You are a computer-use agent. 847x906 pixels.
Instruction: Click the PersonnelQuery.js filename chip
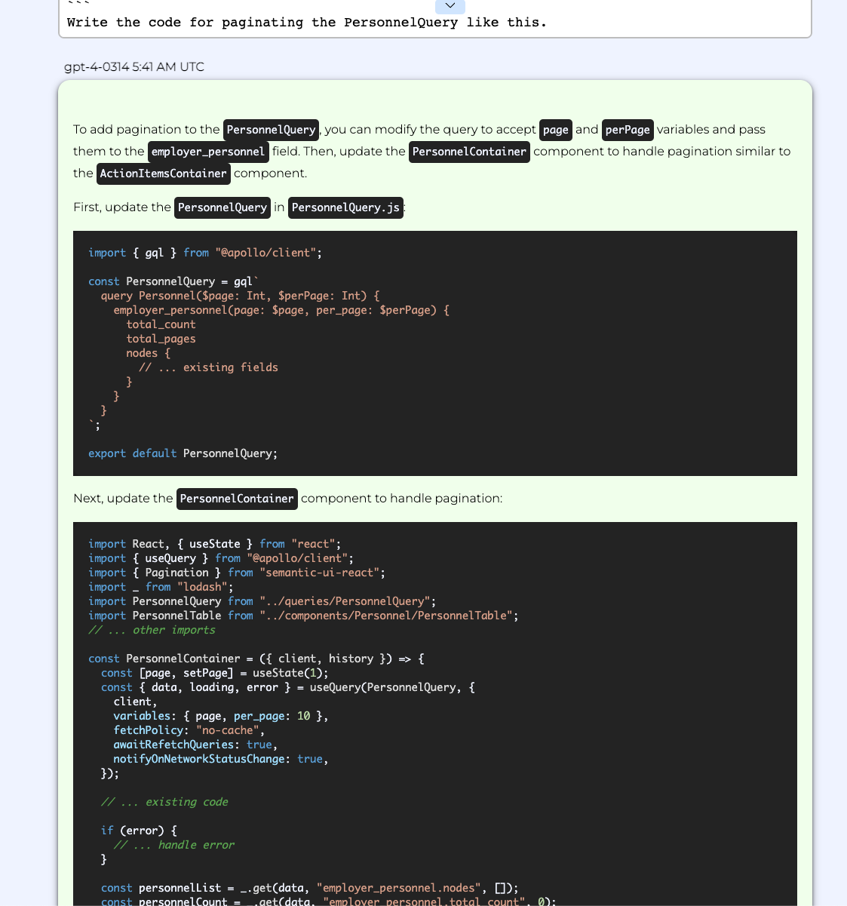345,207
